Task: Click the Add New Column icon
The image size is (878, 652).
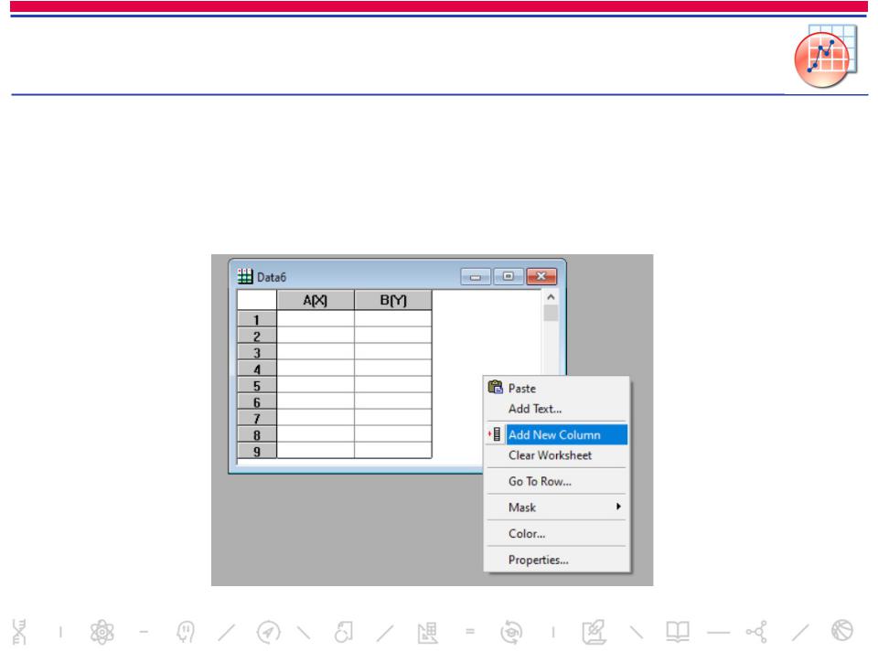Action: tap(495, 434)
